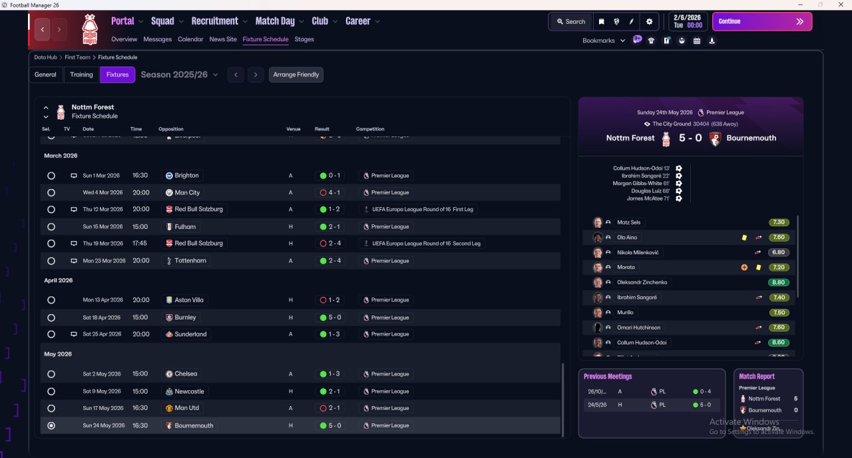Click the people group icon in bookmarks bar
This screenshot has width=852, height=458.
pyautogui.click(x=682, y=41)
